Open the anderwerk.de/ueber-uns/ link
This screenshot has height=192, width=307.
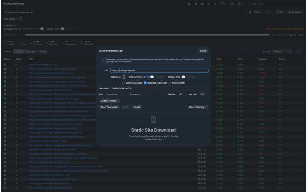(x=49, y=175)
